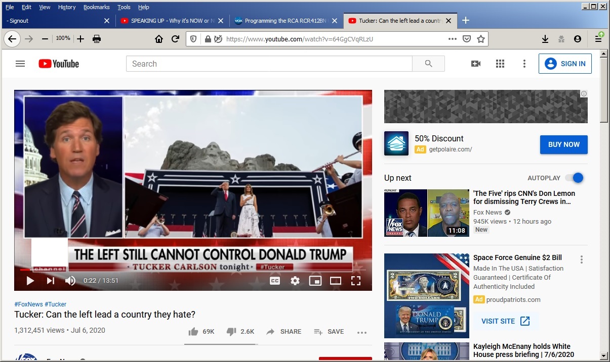Save the page to Pocket
The width and height of the screenshot is (610, 362).
[x=467, y=39]
